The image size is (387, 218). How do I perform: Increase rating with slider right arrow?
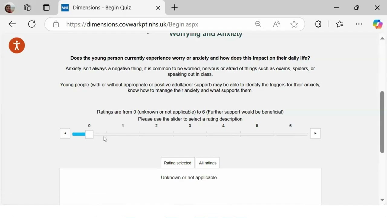click(315, 134)
